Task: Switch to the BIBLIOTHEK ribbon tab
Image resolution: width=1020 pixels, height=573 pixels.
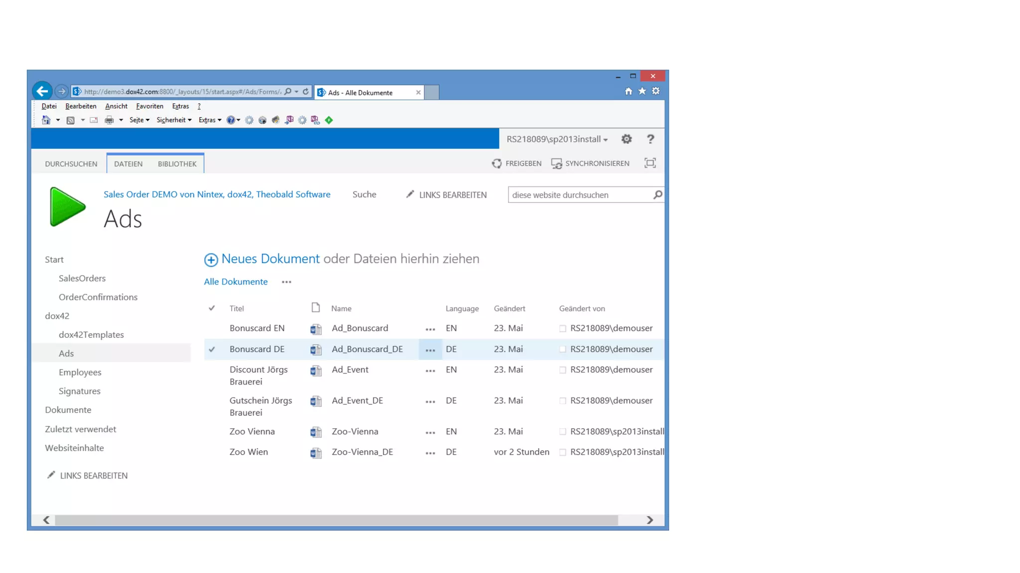Action: 177,164
